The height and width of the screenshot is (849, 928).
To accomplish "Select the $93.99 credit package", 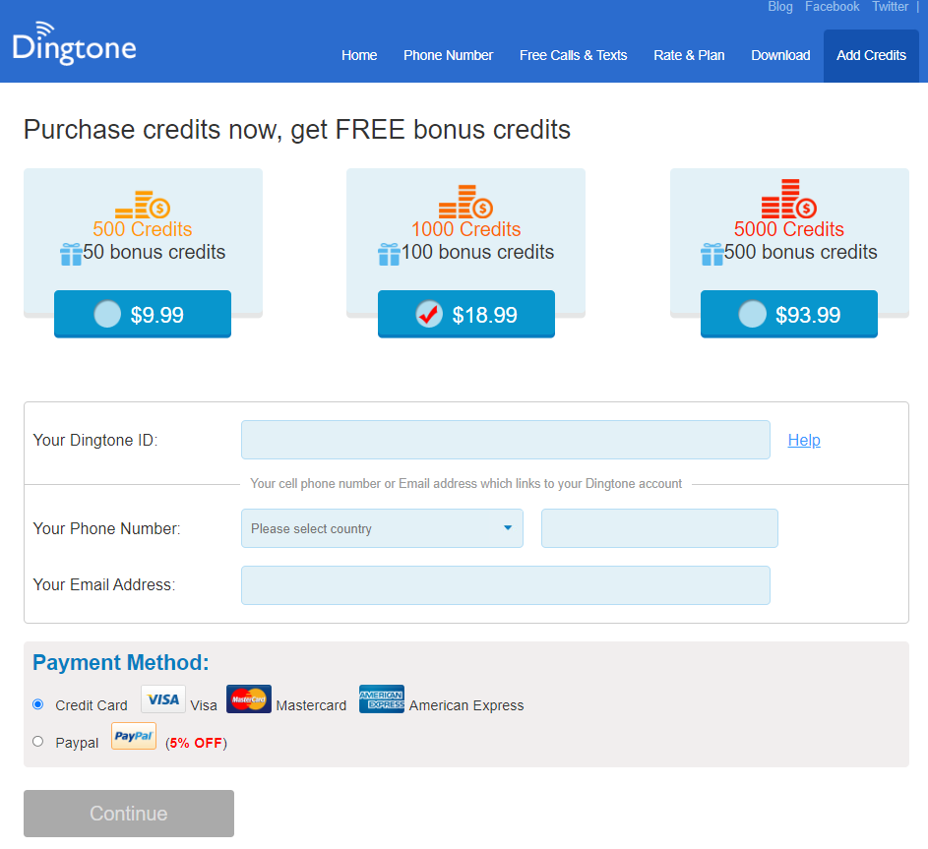I will [789, 314].
